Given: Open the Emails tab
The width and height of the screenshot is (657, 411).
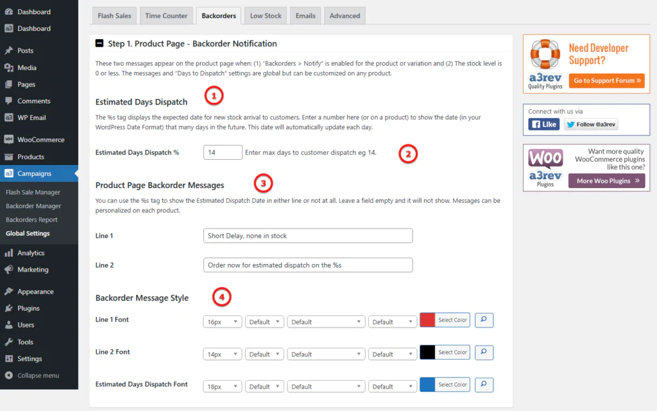Looking at the screenshot, I should (305, 15).
